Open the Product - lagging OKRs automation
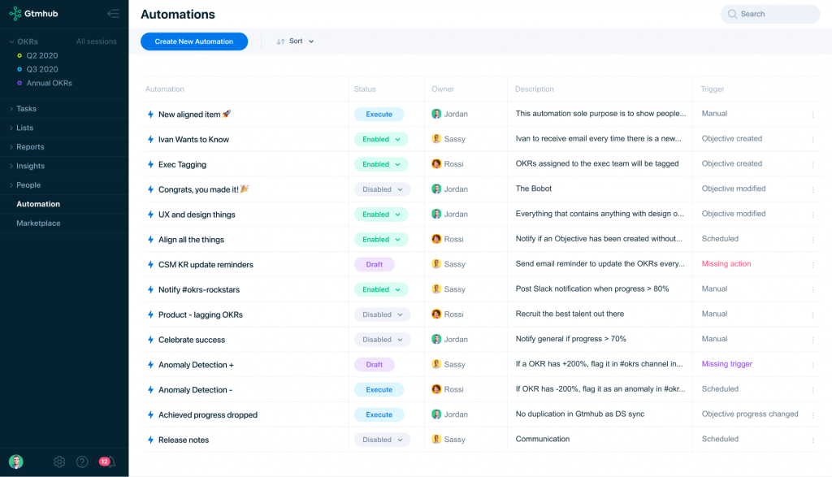This screenshot has width=832, height=477. 200,314
